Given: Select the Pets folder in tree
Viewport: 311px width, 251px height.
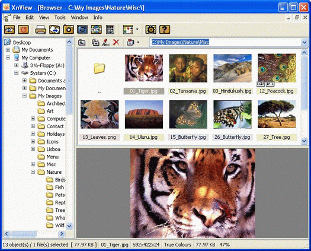Looking at the screenshot, I should click(x=60, y=195).
